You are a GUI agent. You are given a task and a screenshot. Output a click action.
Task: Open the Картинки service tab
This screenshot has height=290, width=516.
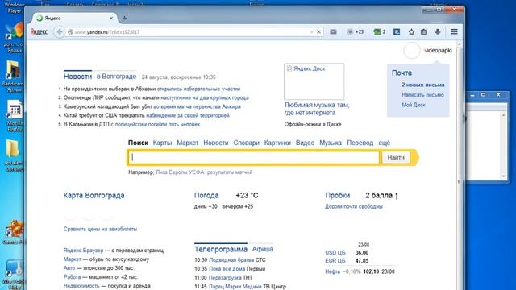(277, 143)
